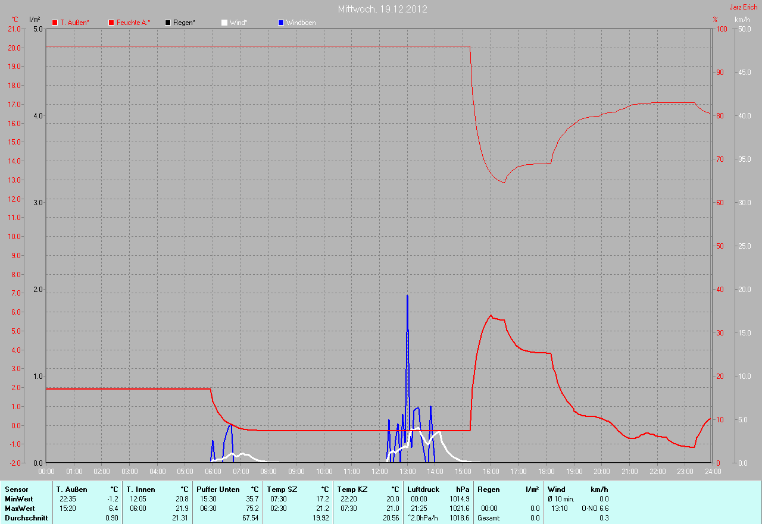
Task: Select the 'Luftdruck' column header
Action: [x=422, y=490]
